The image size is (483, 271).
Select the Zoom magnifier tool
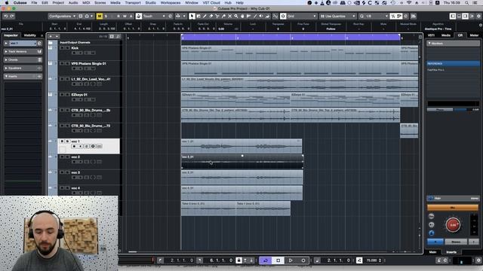tap(236, 16)
